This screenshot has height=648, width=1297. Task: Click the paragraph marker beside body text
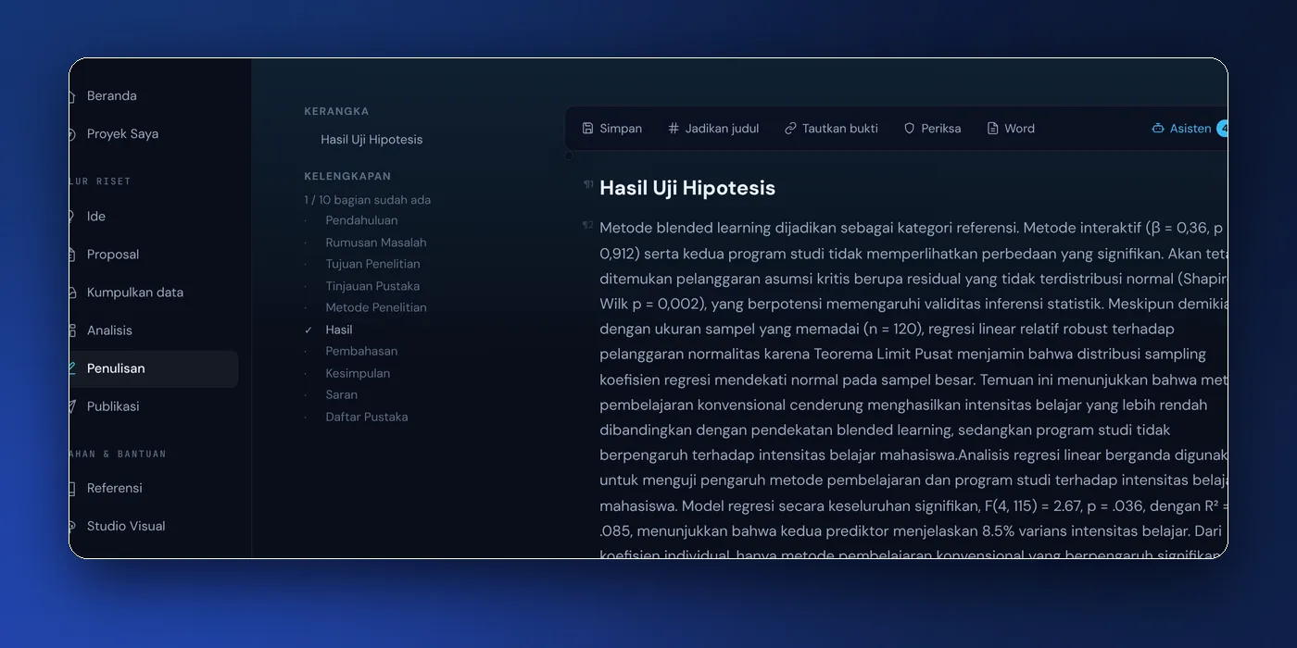click(x=587, y=225)
